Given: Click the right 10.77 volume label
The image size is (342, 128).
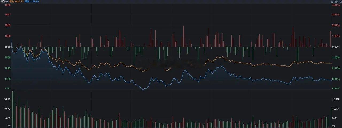Looking at the screenshot, I should tap(335, 109).
